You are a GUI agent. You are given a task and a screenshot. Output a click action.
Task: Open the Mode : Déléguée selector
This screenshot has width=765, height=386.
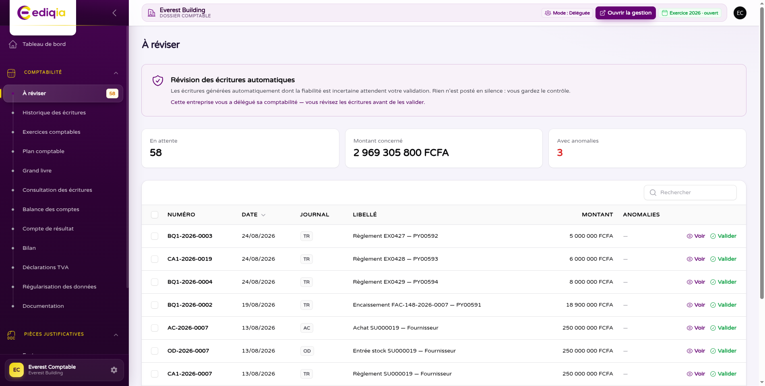pyautogui.click(x=567, y=13)
